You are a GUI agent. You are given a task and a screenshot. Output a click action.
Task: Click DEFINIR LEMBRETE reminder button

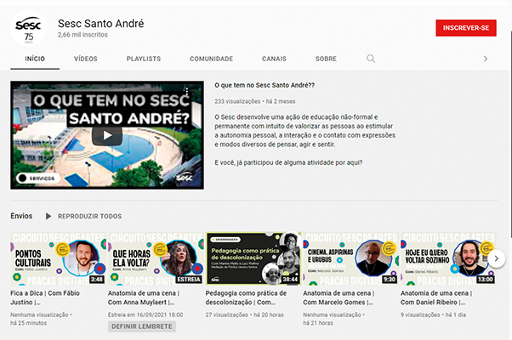pyautogui.click(x=142, y=326)
